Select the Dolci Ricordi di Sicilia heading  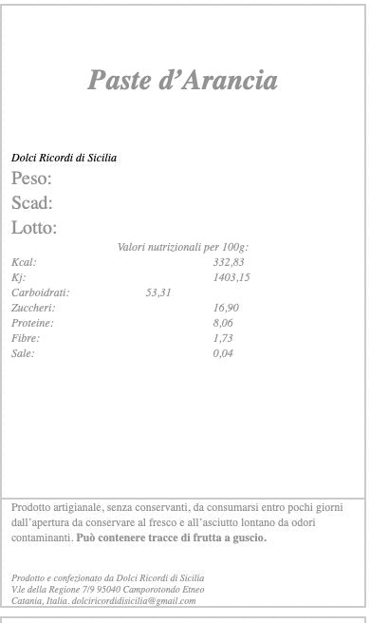64,158
